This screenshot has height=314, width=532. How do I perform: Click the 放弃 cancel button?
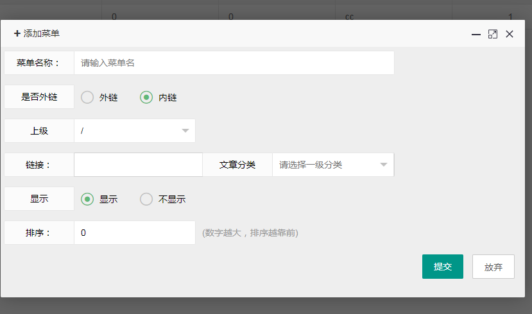tap(493, 267)
